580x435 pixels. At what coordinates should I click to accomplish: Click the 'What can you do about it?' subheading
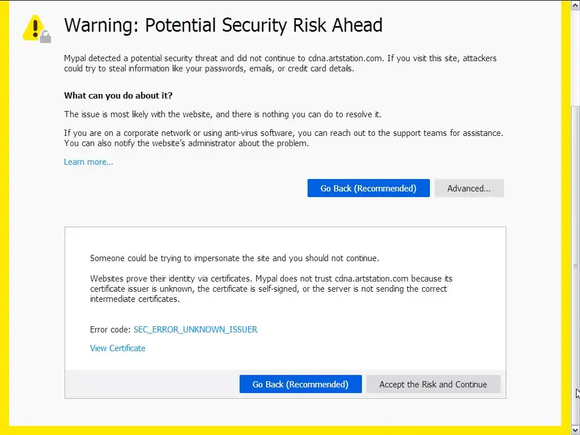coord(118,95)
